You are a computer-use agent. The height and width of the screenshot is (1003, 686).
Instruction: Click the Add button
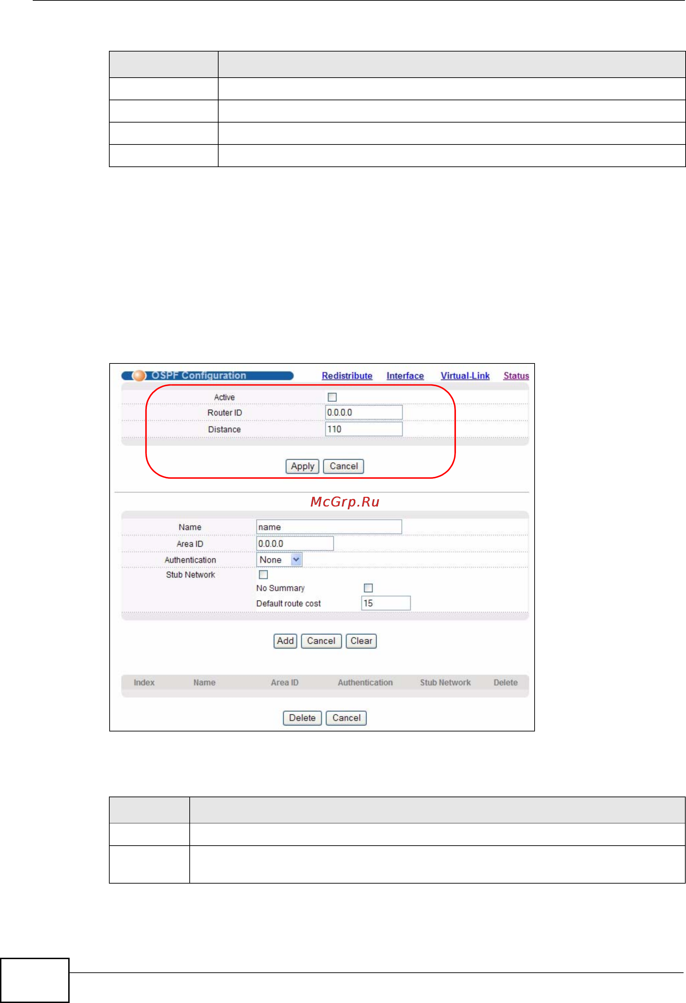pyautogui.click(x=285, y=641)
